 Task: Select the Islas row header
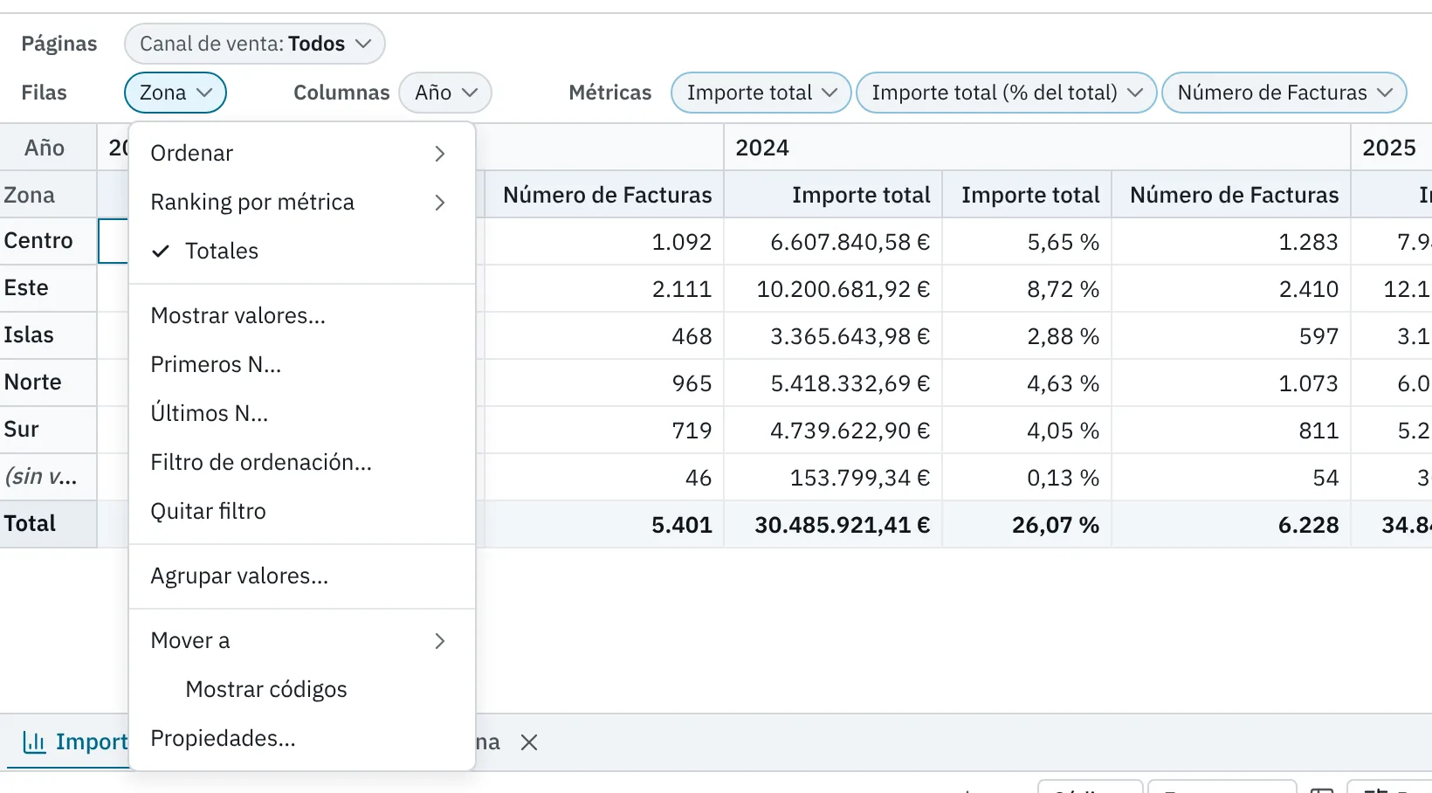point(48,335)
